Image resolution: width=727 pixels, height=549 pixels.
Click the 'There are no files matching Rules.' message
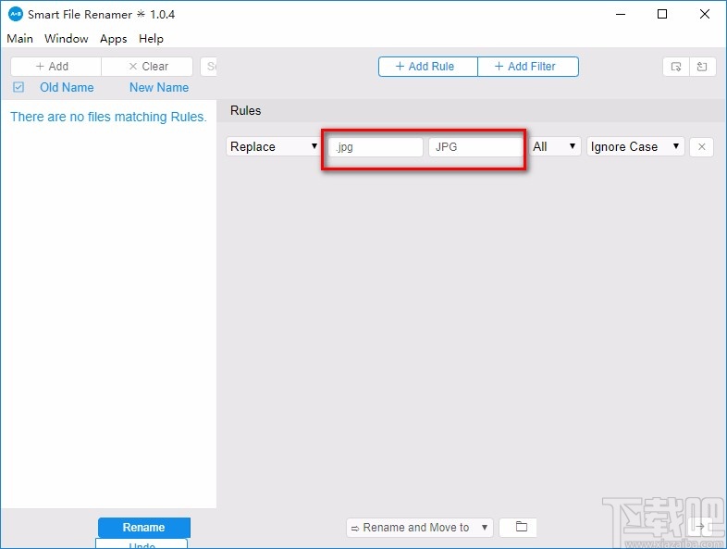point(108,117)
